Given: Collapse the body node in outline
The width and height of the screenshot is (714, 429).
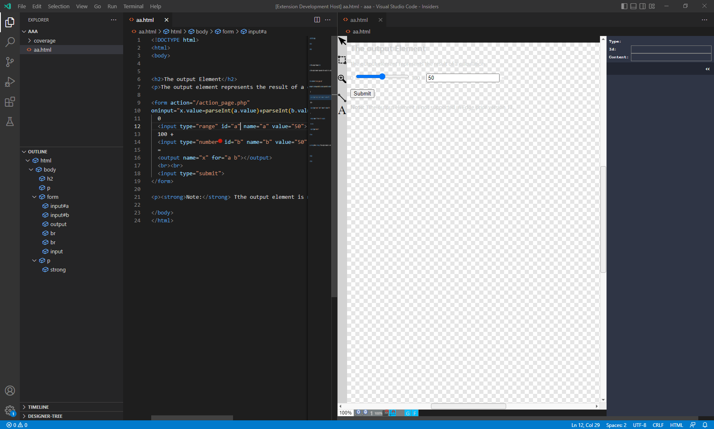Looking at the screenshot, I should (31, 169).
